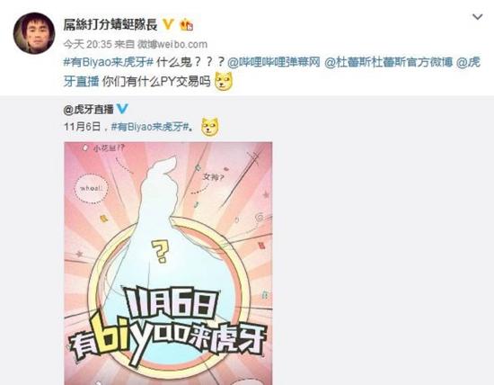Open the poster's profile avatar photo
Screen dimensions: 494x385
coord(34,33)
